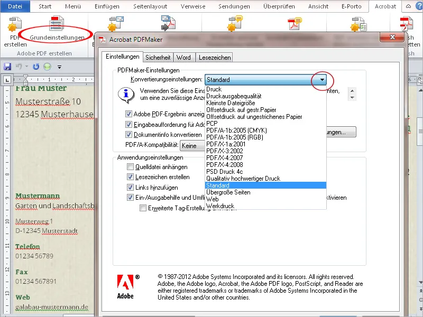The image size is (423, 317).
Task: Select PSD Druck 4c entry
Action: 265,171
